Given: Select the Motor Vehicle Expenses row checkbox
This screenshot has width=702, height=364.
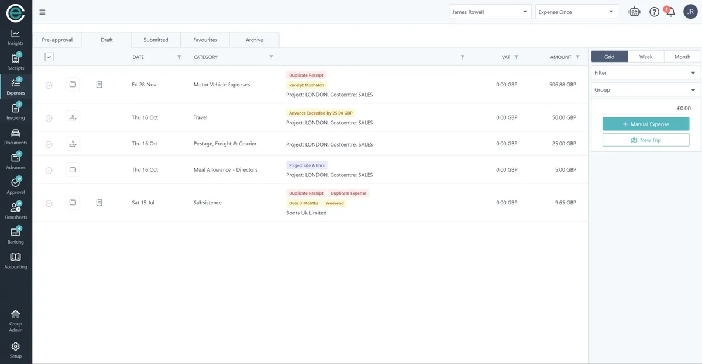Looking at the screenshot, I should 49,85.
